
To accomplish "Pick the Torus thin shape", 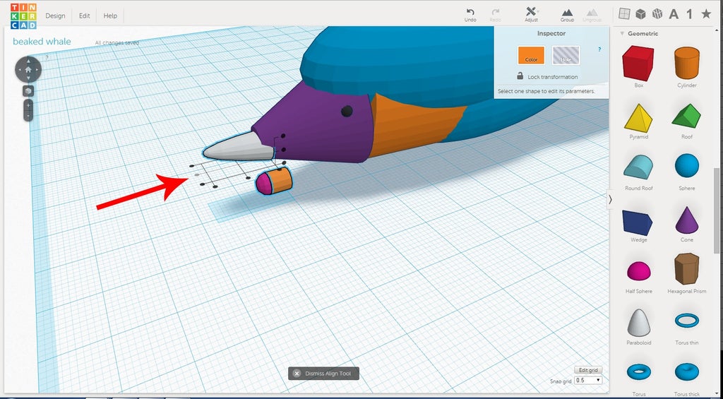I will [686, 320].
